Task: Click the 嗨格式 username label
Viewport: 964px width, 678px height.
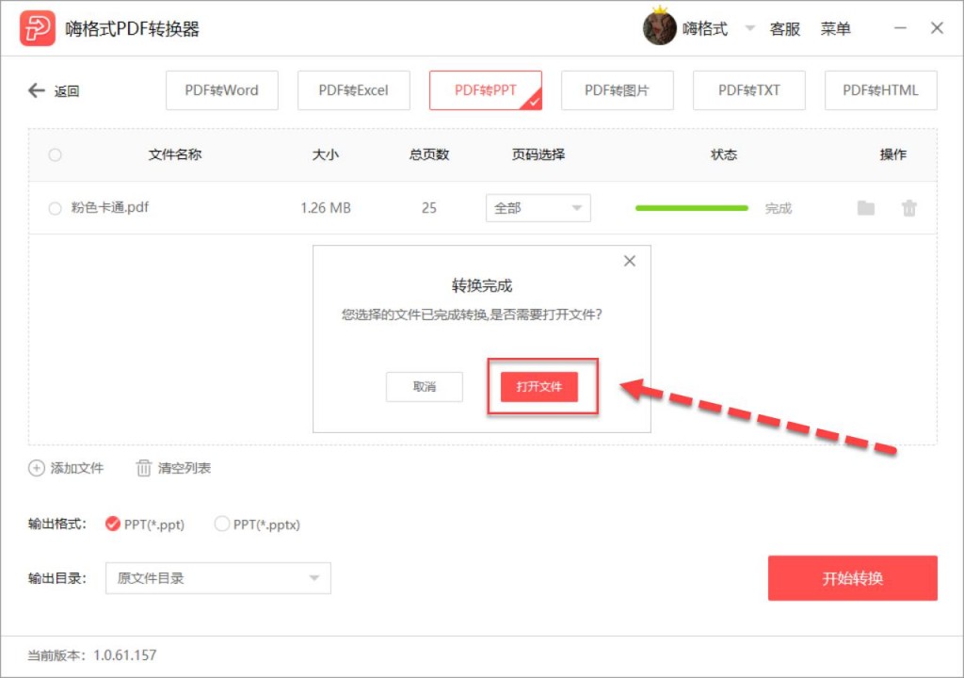Action: click(705, 29)
